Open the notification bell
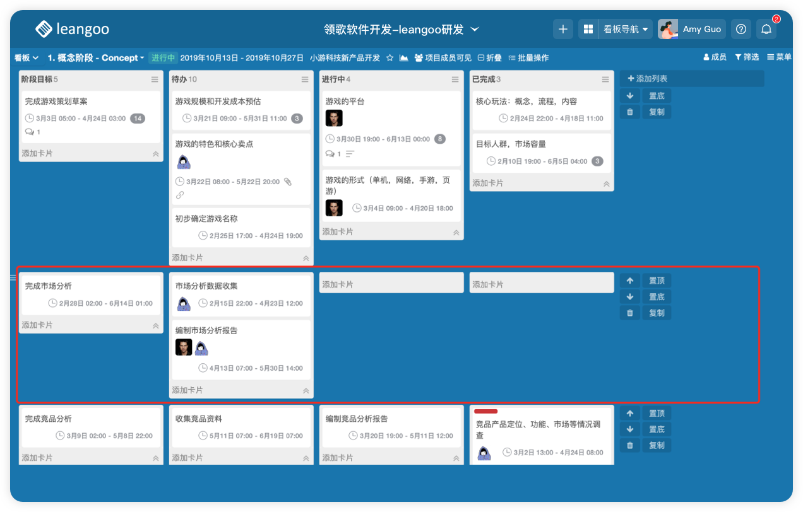Screen dimensions: 803x512 click(x=766, y=29)
